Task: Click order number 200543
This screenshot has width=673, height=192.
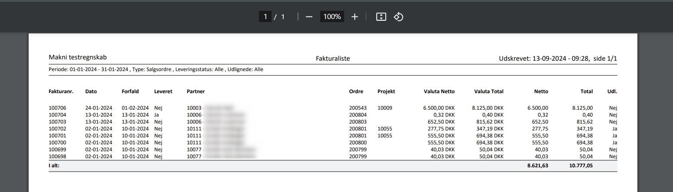Action: [358, 108]
